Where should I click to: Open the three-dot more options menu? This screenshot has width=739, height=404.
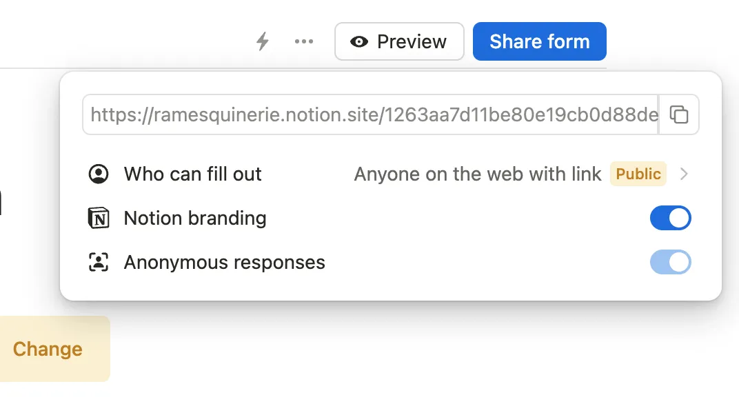tap(303, 41)
